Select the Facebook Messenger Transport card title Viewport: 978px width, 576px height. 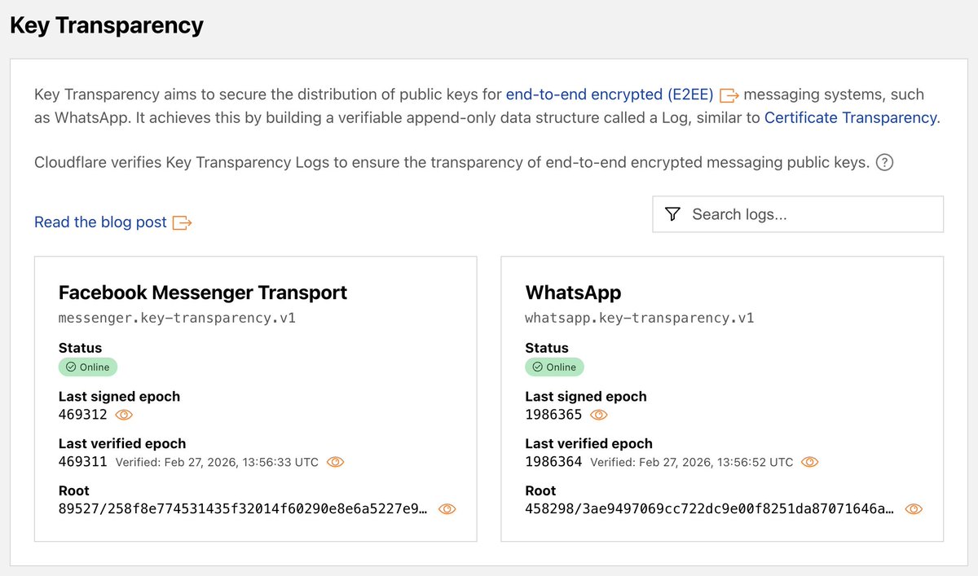point(202,292)
